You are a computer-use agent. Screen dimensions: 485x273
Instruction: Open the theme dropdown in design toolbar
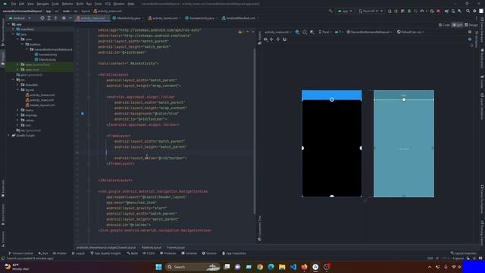pyautogui.click(x=369, y=32)
